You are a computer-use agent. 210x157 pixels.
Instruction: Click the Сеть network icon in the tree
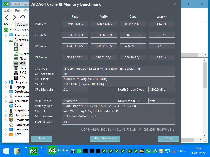[x=11, y=106]
